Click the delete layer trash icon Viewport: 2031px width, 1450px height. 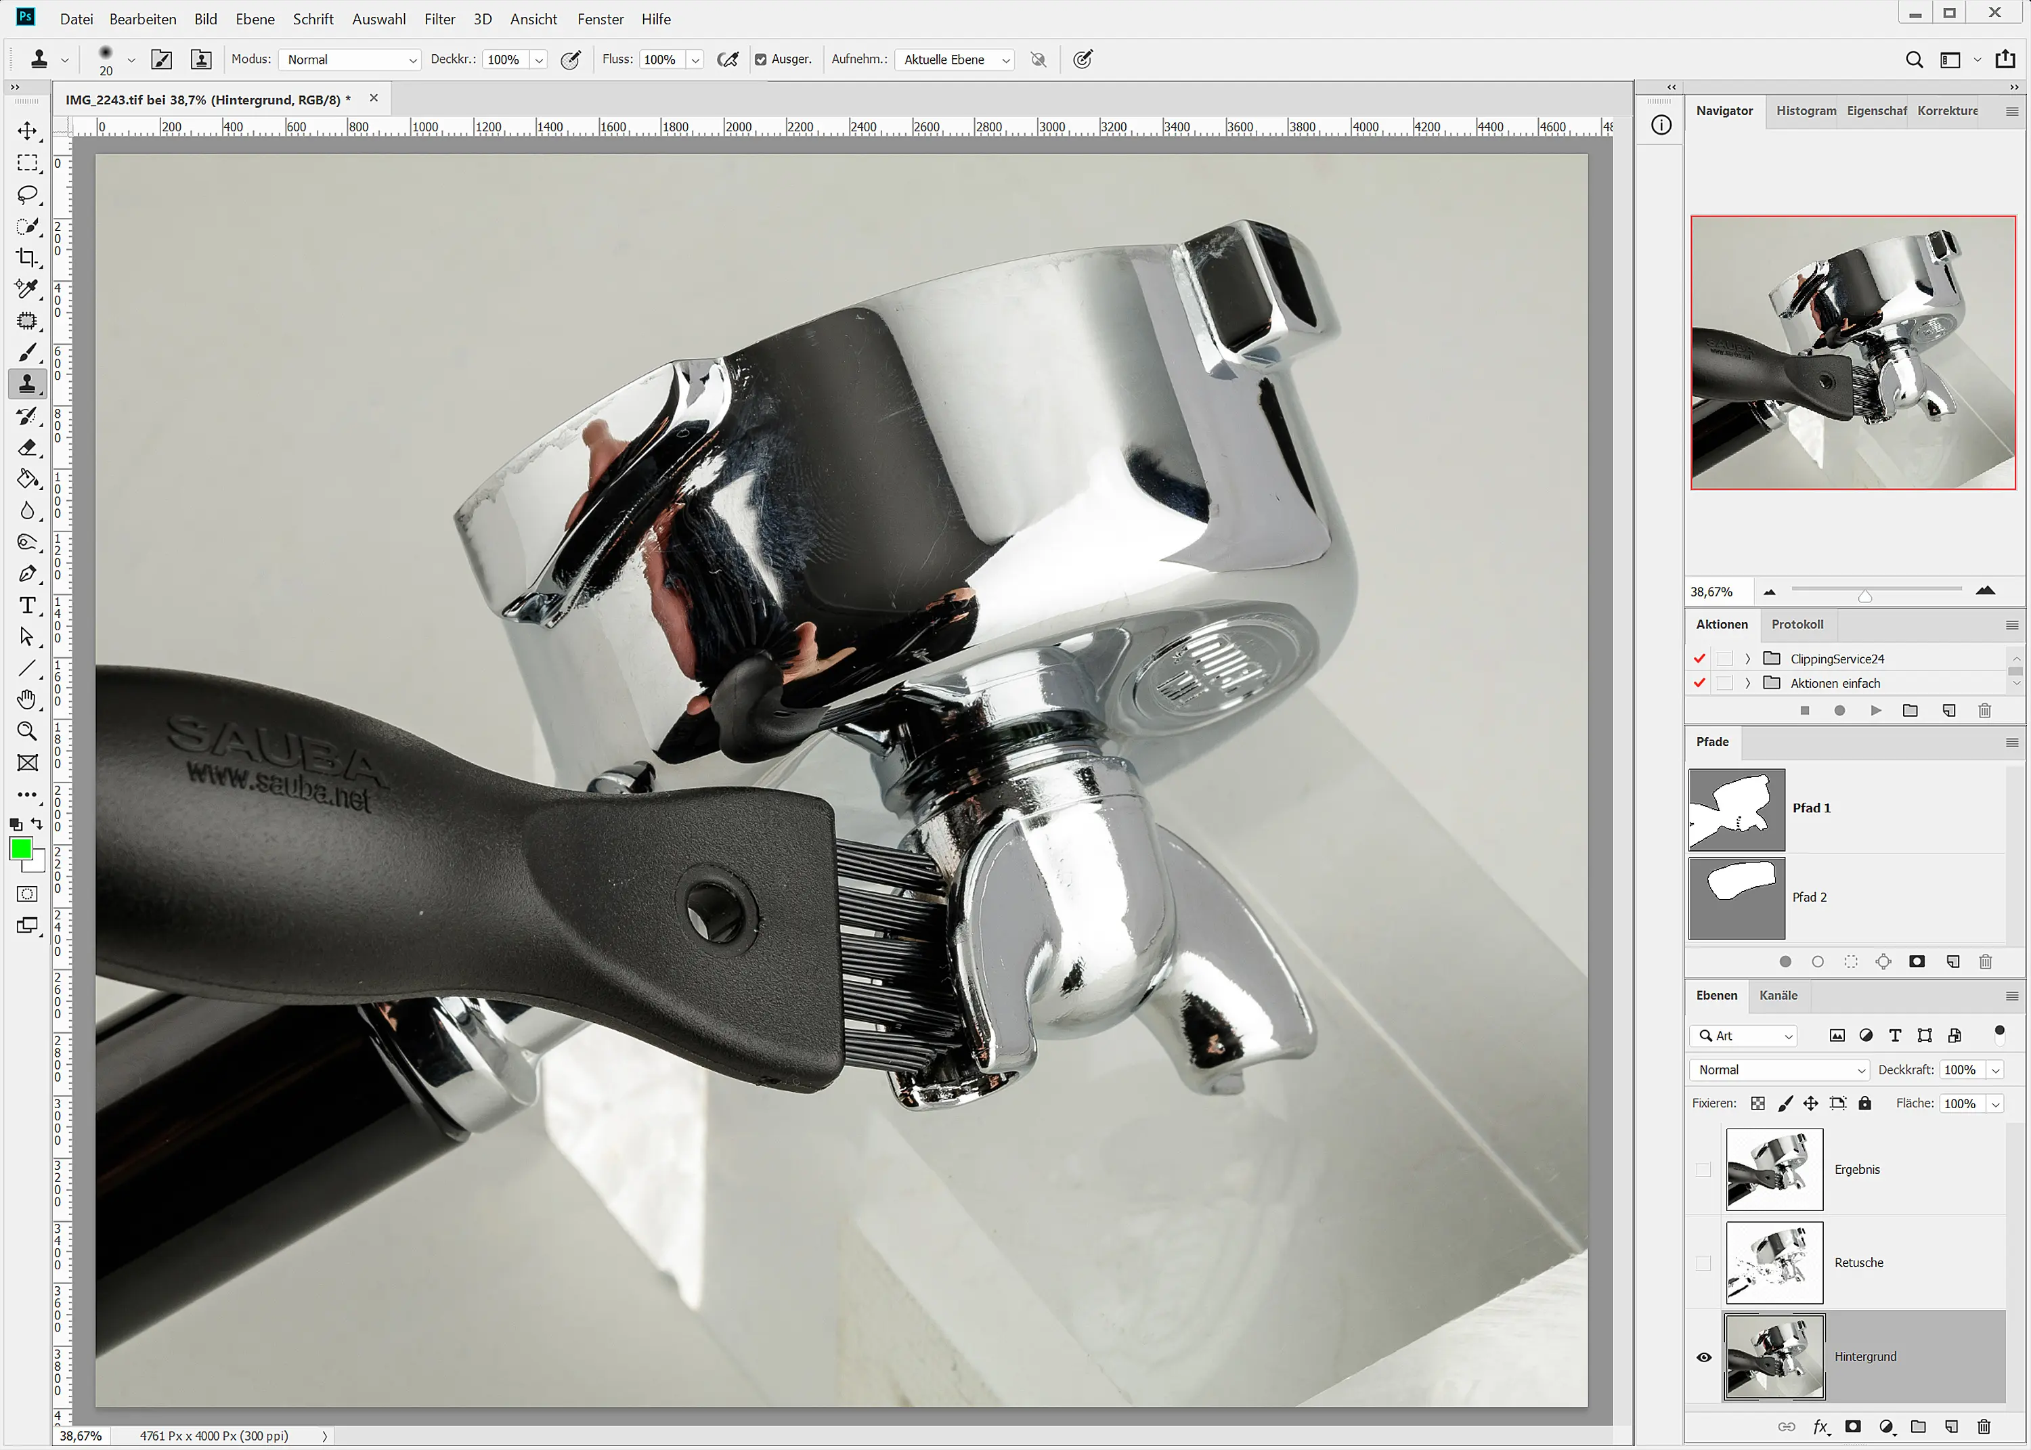click(x=1984, y=1427)
